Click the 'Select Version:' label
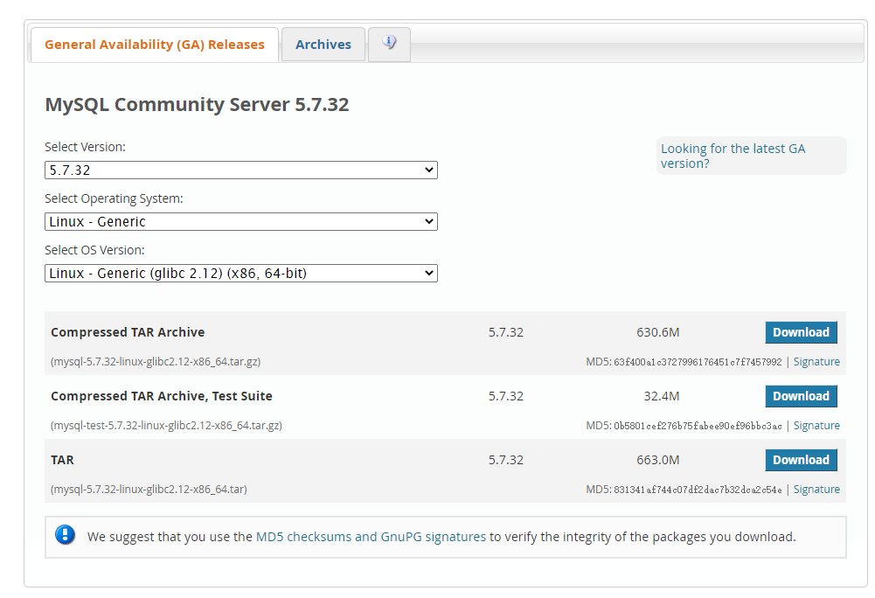The image size is (875, 598). [85, 147]
